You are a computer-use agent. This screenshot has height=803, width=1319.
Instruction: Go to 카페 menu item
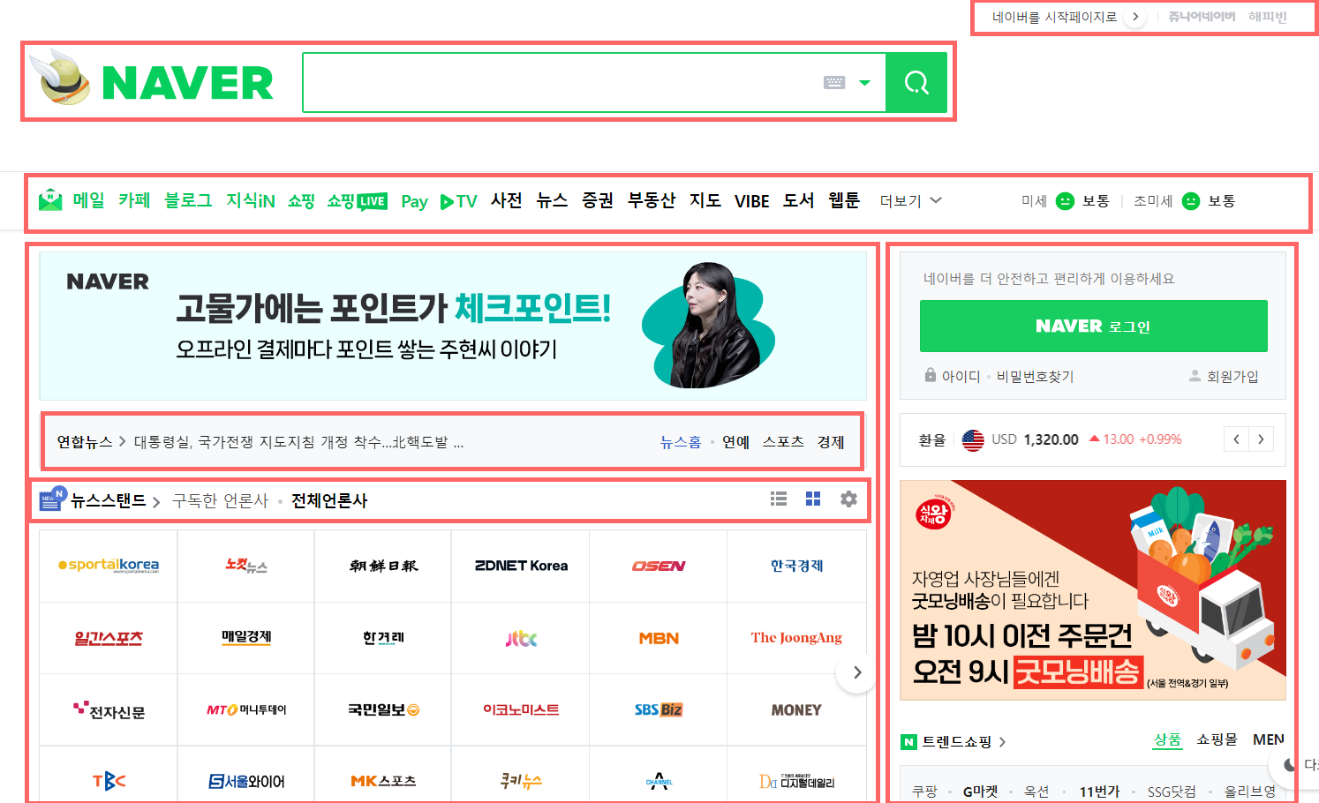134,200
